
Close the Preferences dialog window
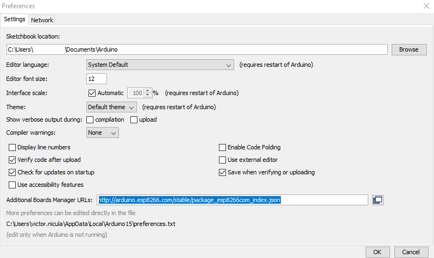coord(424,6)
